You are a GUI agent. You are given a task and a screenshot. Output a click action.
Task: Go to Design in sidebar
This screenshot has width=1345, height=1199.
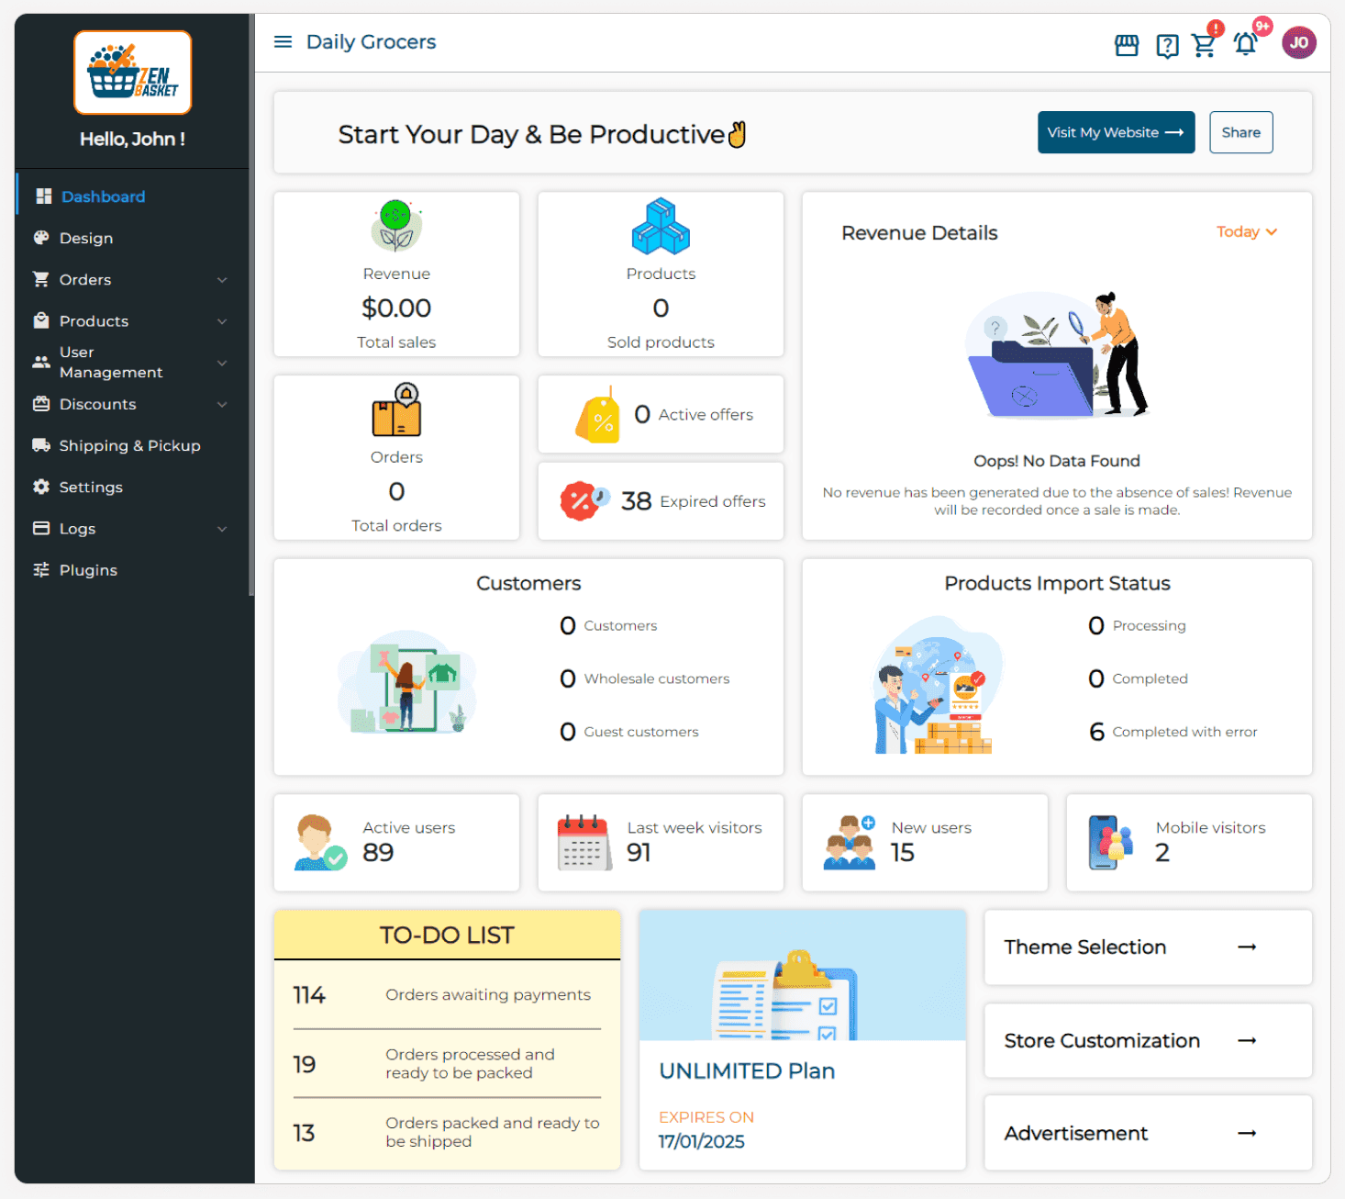[86, 239]
